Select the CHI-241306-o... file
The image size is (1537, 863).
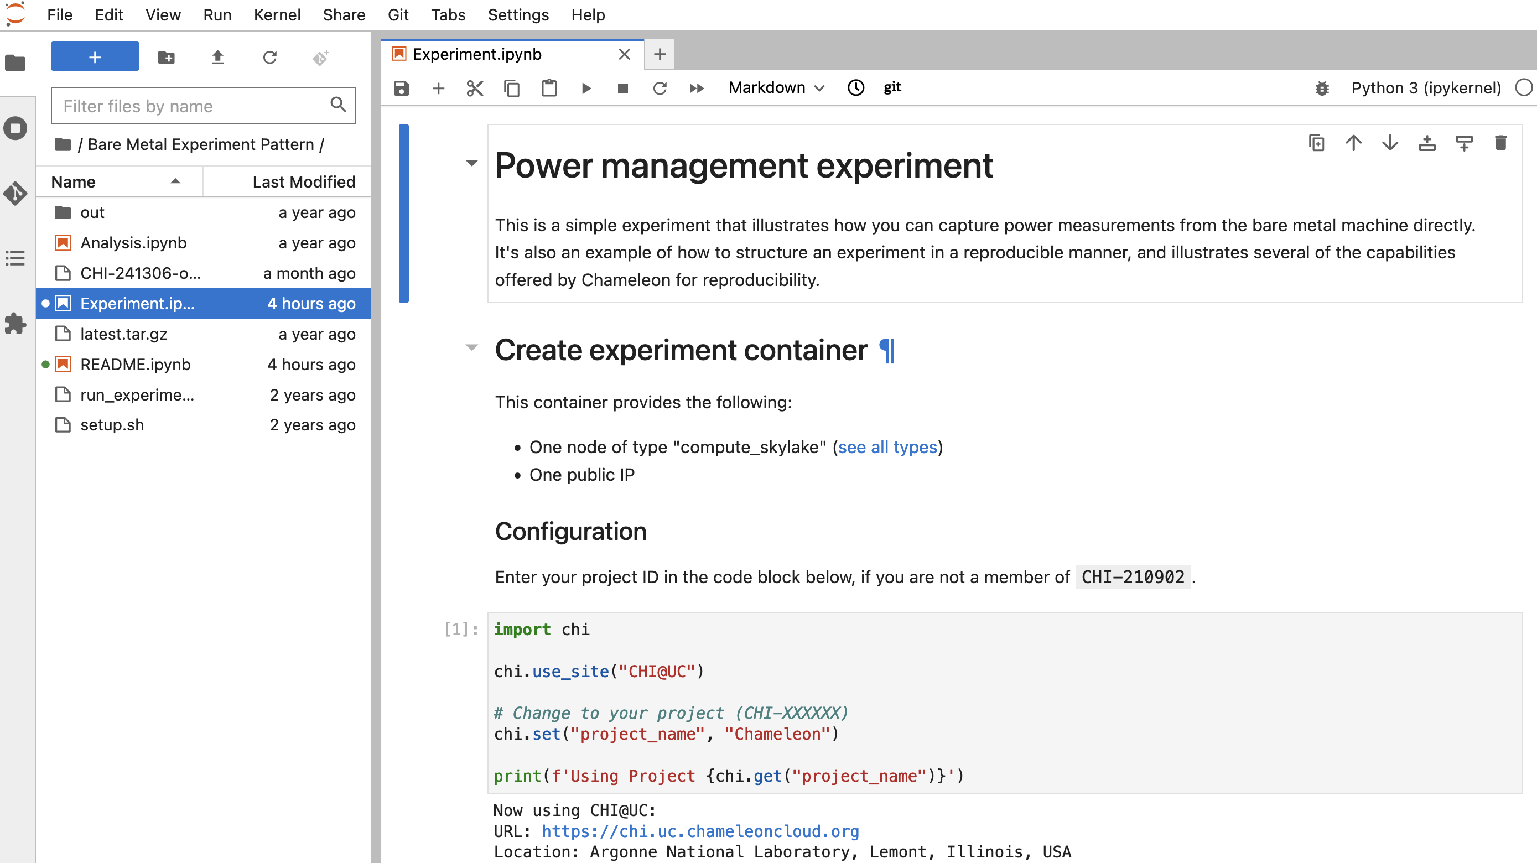tap(203, 273)
